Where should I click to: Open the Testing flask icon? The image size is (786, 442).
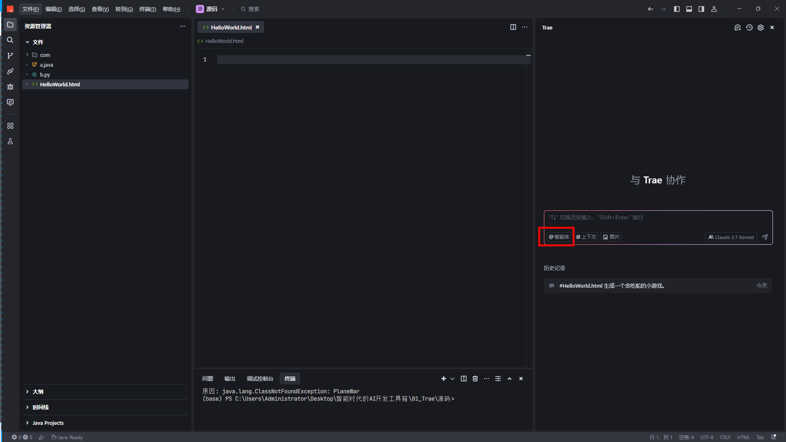coord(10,141)
